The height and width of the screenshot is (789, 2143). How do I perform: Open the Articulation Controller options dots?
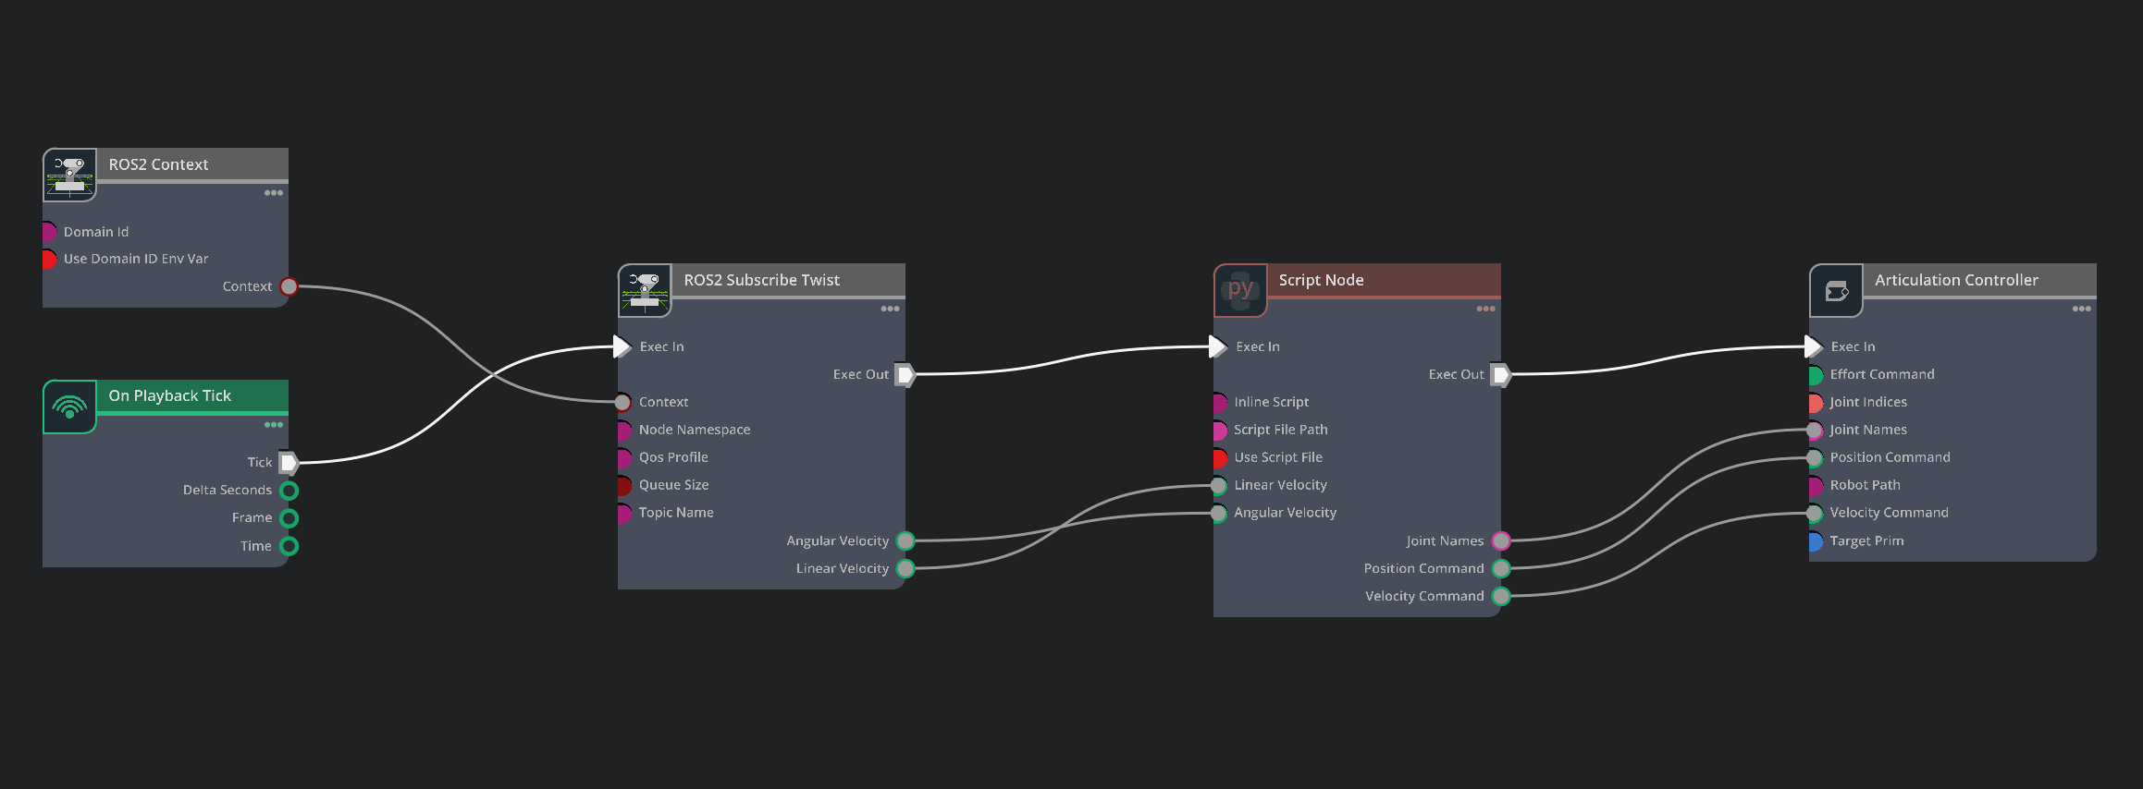pyautogui.click(x=2081, y=309)
